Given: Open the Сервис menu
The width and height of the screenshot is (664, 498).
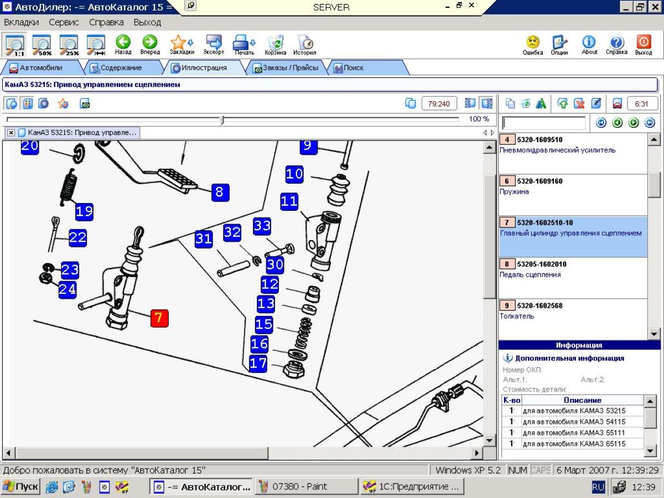Looking at the screenshot, I should tap(64, 23).
